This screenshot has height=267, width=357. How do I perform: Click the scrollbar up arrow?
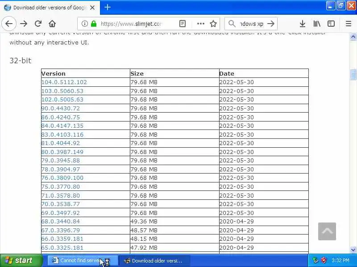(x=353, y=37)
